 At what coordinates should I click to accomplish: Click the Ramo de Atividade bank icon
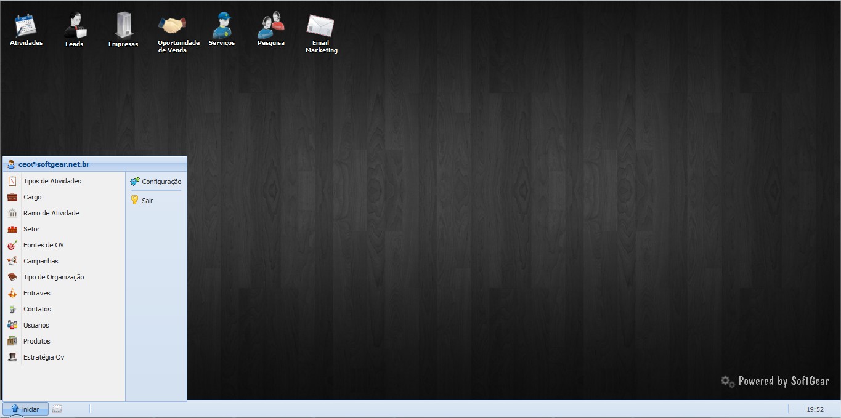pyautogui.click(x=12, y=213)
